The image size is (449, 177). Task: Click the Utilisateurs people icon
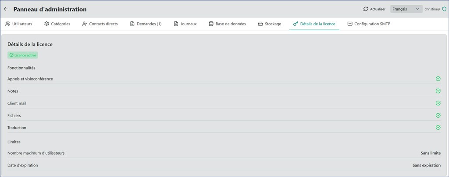[x=8, y=24]
